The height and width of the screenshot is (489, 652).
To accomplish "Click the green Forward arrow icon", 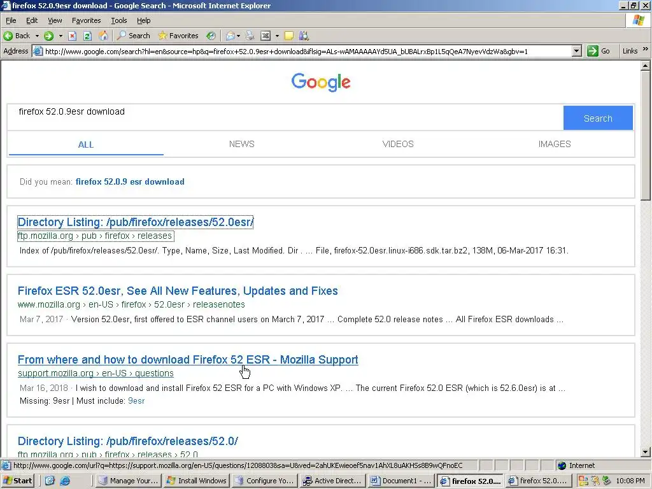I will [48, 36].
